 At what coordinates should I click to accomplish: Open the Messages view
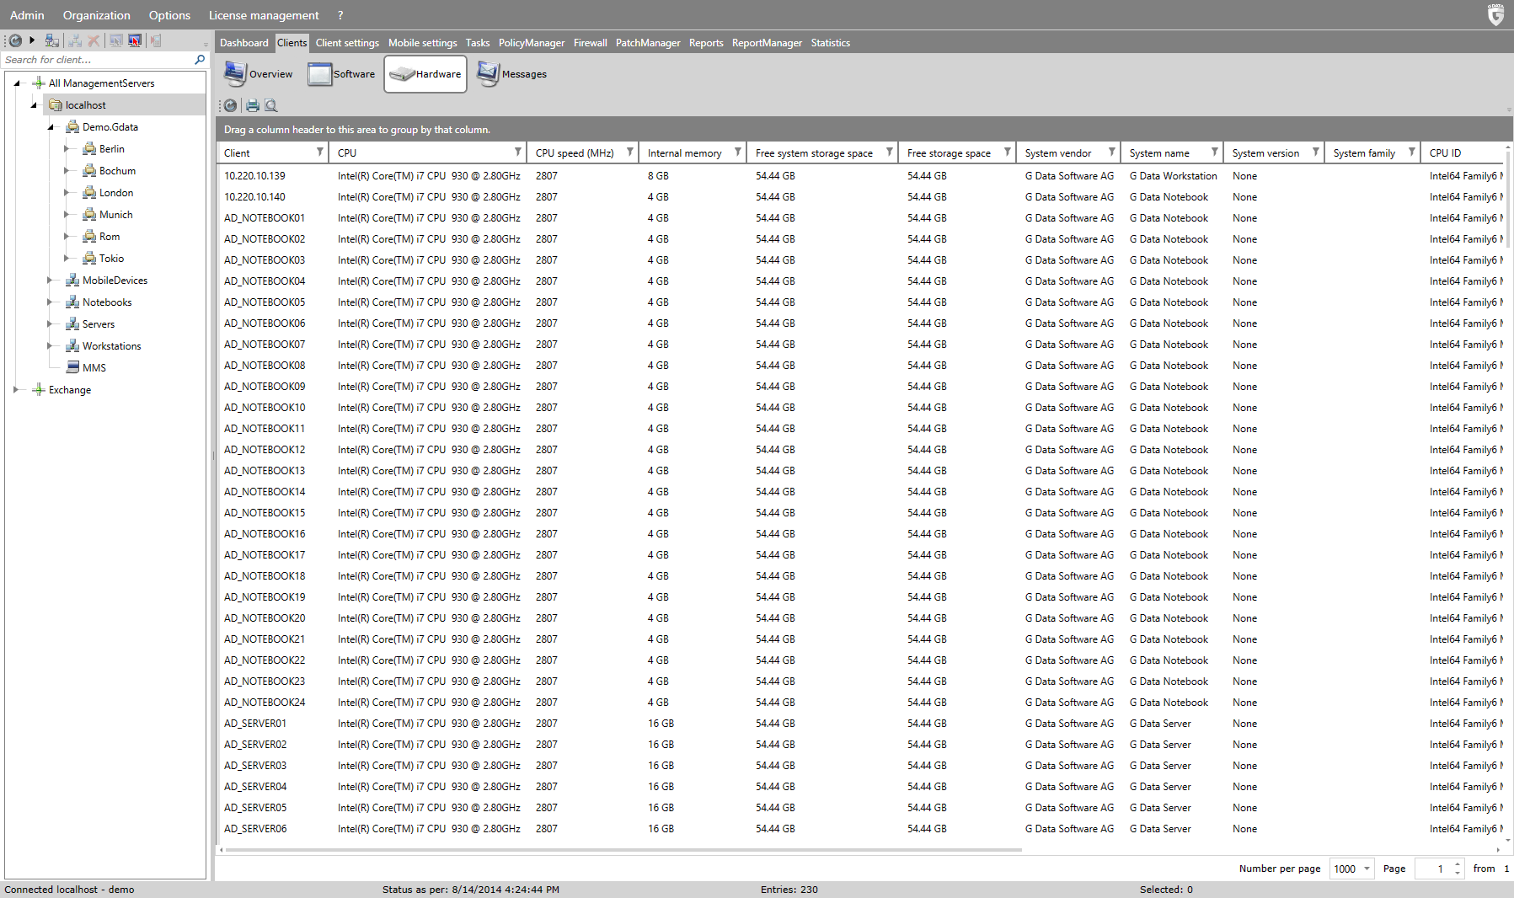511,74
